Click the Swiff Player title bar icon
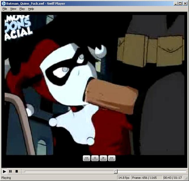The width and height of the screenshot is (189, 181). click(x=4, y=4)
